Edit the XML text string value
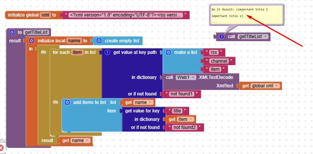The height and width of the screenshot is (154, 313). tap(125, 15)
